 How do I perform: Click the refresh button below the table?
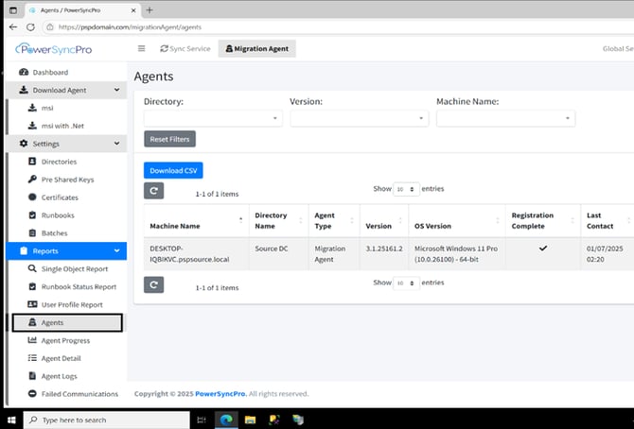pos(153,284)
